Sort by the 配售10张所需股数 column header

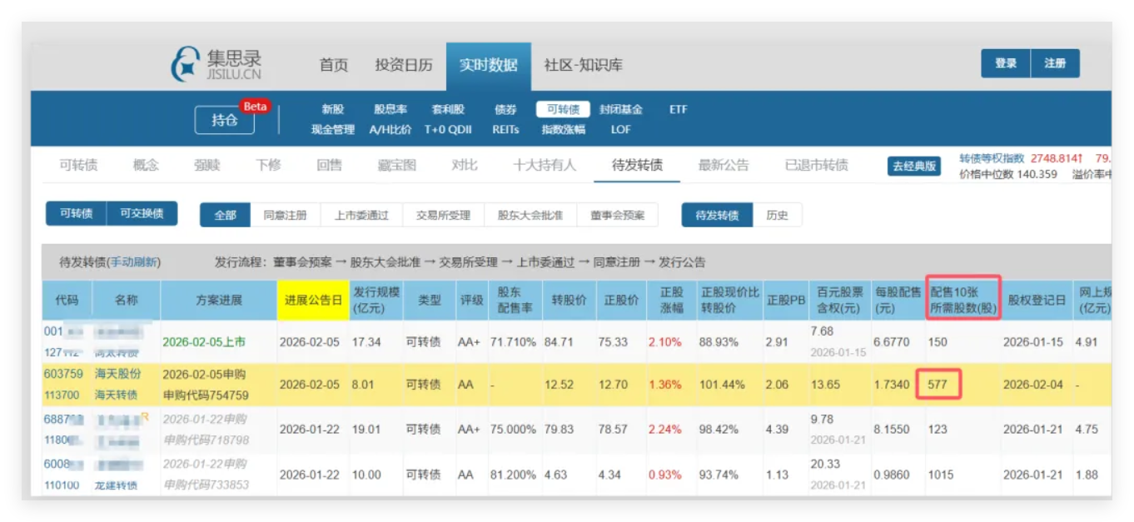point(962,300)
